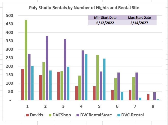Screen dimensions: 168x125
Task: Select the teal DVC-Rental legend swatch
Action: tap(119, 115)
